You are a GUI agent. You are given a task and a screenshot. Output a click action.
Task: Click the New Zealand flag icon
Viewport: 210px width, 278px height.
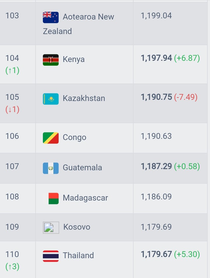click(x=51, y=17)
